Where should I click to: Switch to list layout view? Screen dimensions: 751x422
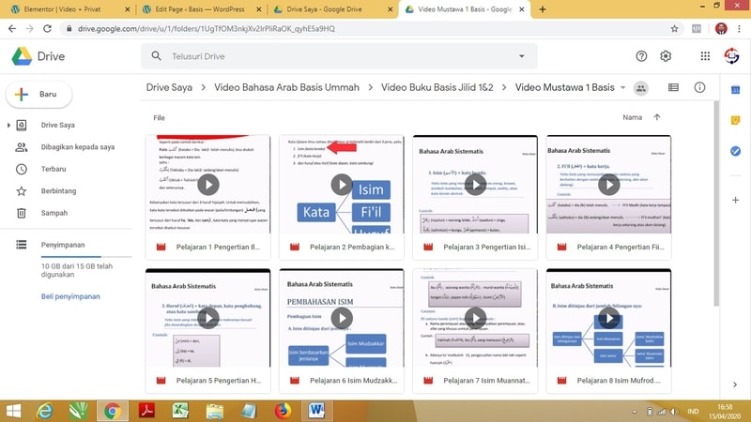[673, 88]
